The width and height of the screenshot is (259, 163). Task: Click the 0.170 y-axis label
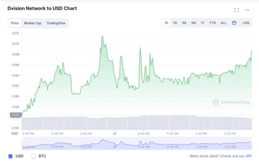click(16, 44)
